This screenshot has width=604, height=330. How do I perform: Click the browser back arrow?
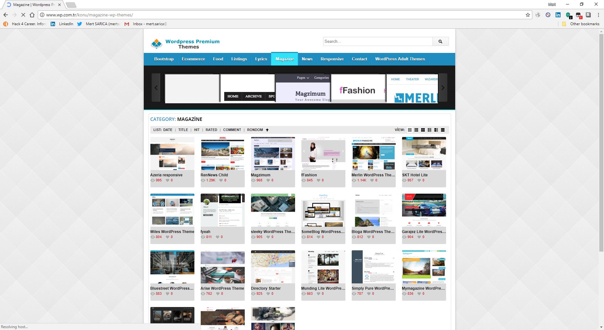(x=6, y=15)
